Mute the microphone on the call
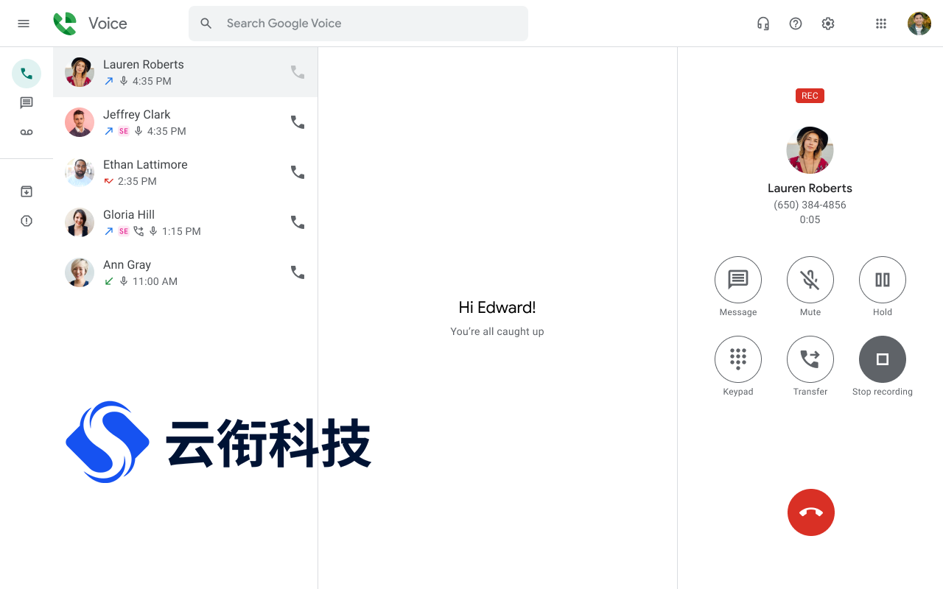 tap(810, 280)
